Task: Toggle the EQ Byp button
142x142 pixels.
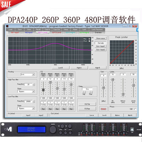Action: pyautogui.click(x=87, y=109)
